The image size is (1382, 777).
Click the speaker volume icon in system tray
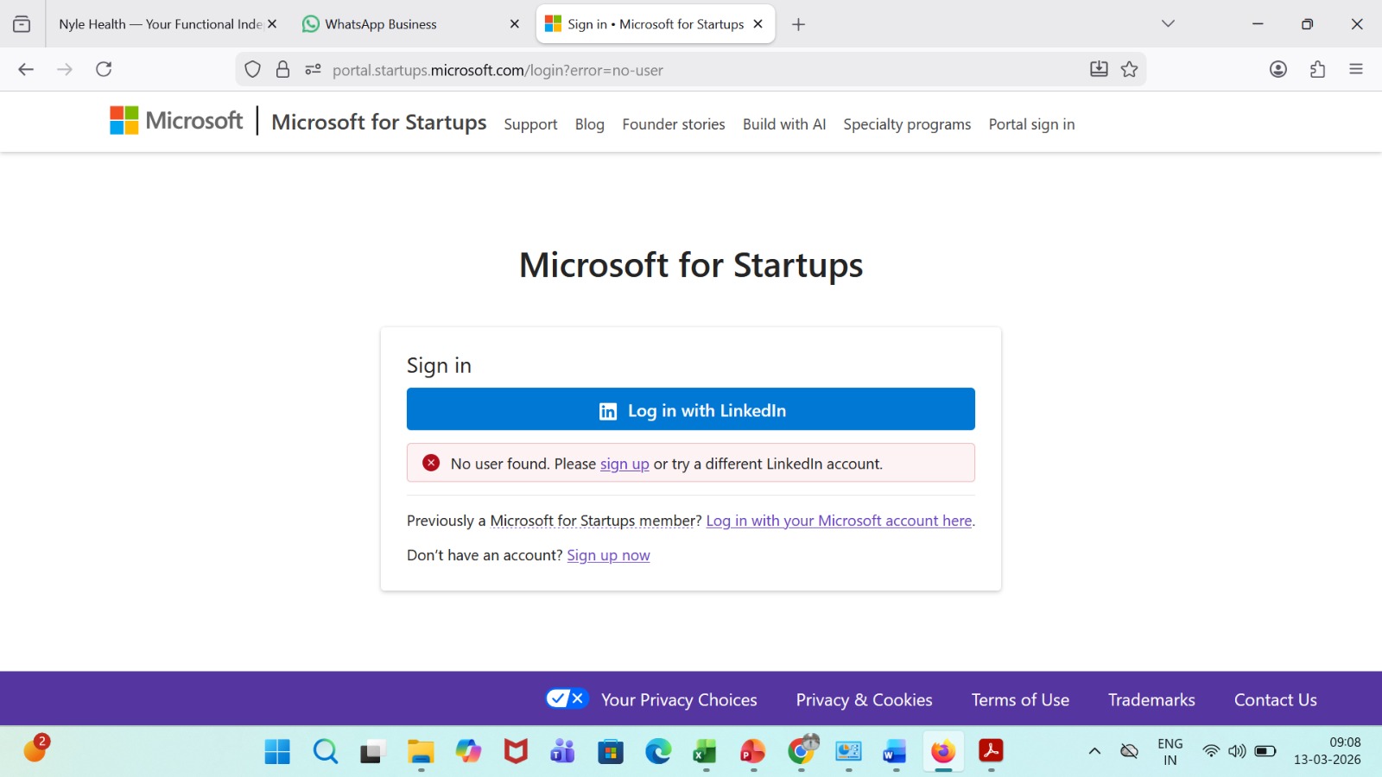pos(1237,751)
